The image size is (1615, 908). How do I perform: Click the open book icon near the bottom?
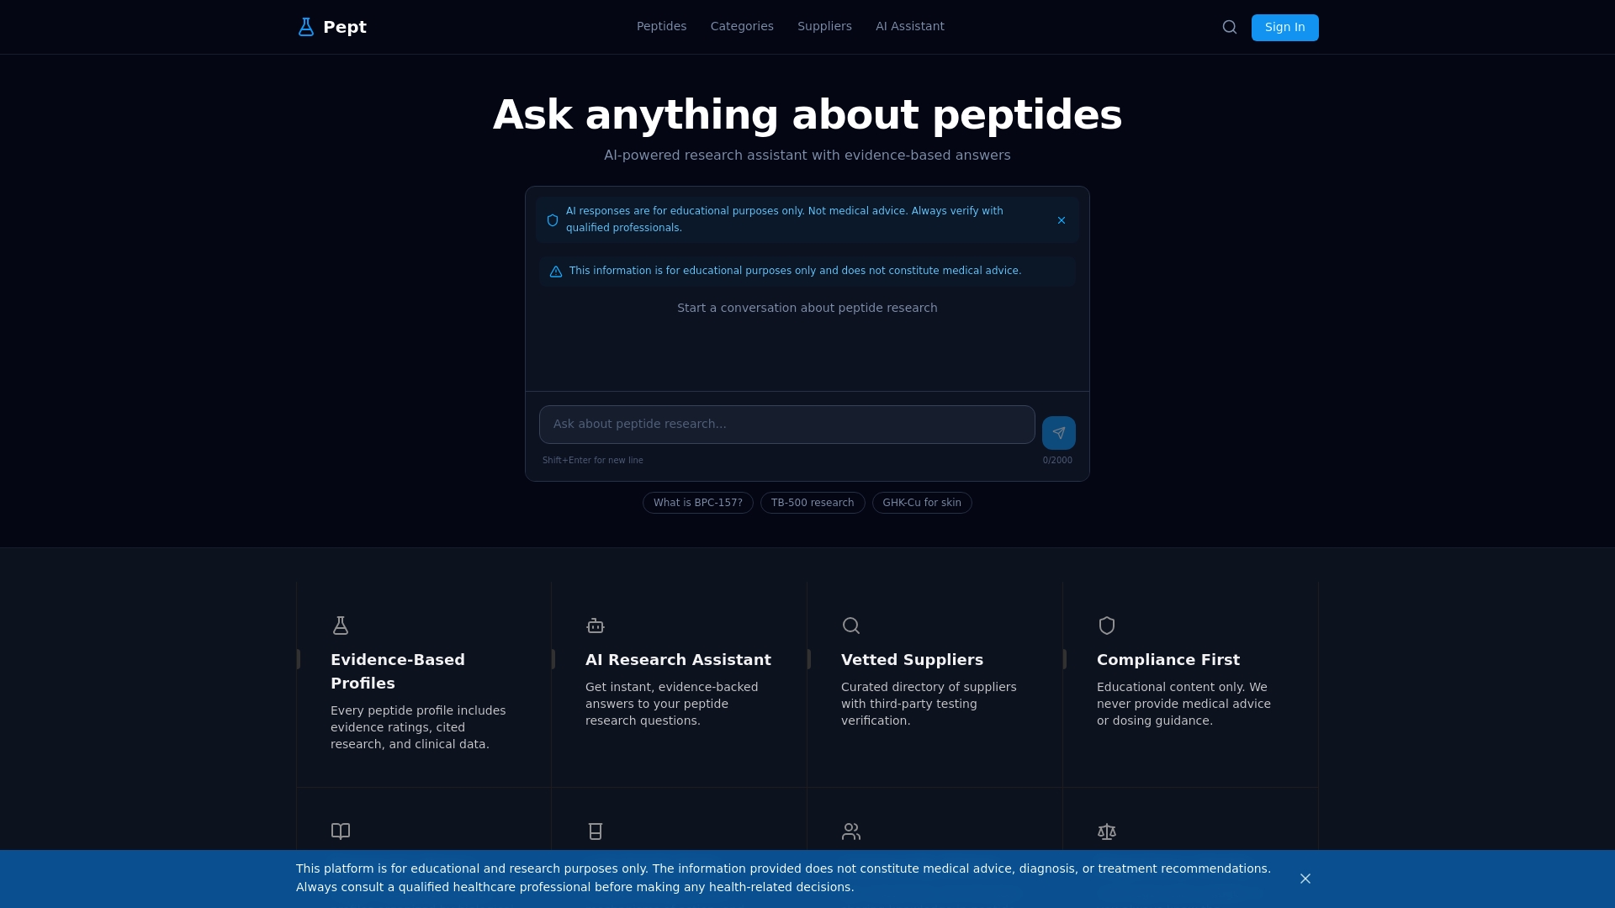point(340,831)
